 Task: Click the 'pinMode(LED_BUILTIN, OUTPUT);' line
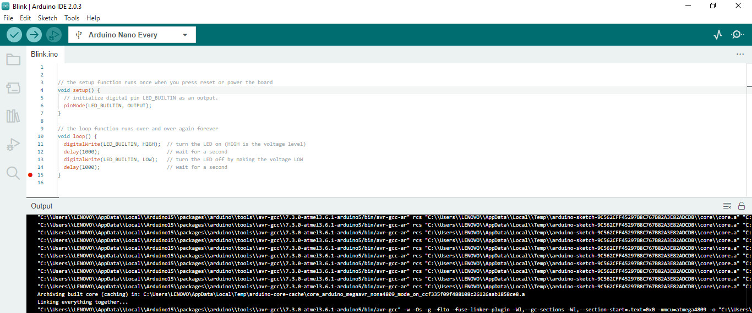[107, 106]
